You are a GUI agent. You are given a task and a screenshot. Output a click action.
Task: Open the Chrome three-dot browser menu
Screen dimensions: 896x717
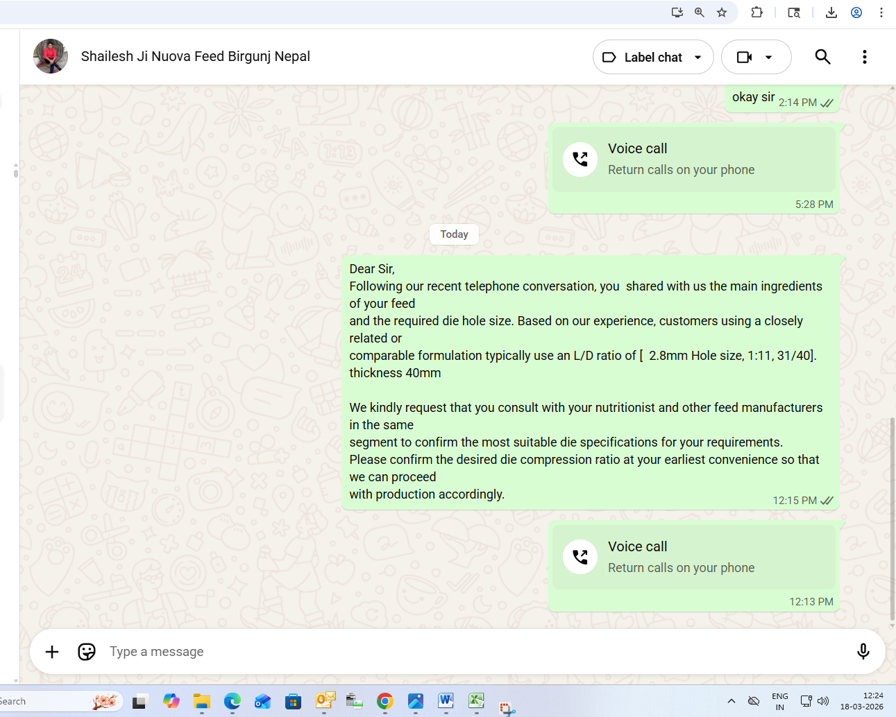point(881,12)
